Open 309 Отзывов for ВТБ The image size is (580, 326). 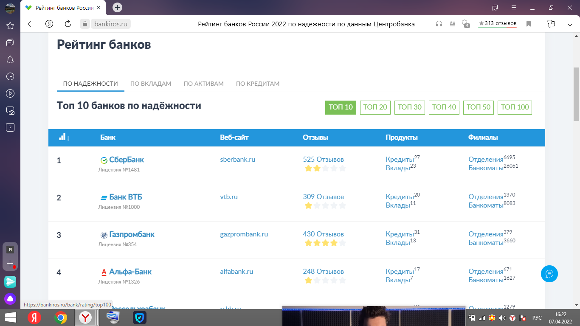(323, 197)
